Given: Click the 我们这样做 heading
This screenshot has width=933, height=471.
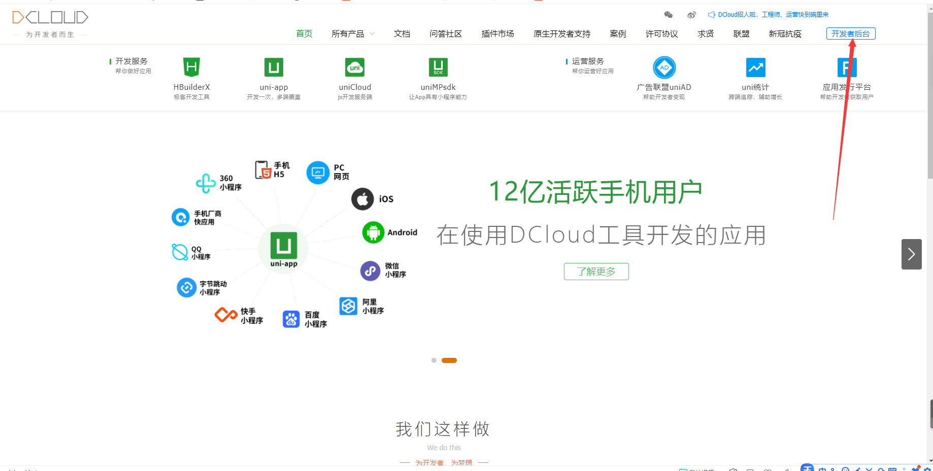Looking at the screenshot, I should (443, 429).
